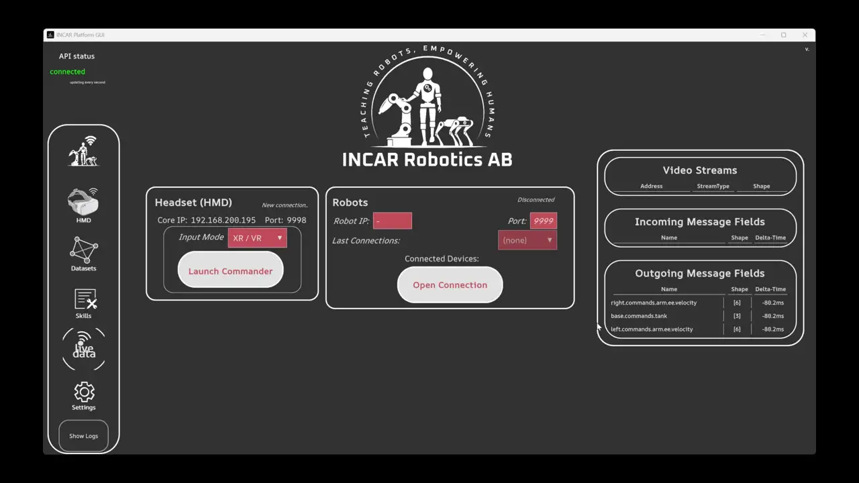Click the Launch Commander button
This screenshot has width=859, height=483.
(x=230, y=271)
